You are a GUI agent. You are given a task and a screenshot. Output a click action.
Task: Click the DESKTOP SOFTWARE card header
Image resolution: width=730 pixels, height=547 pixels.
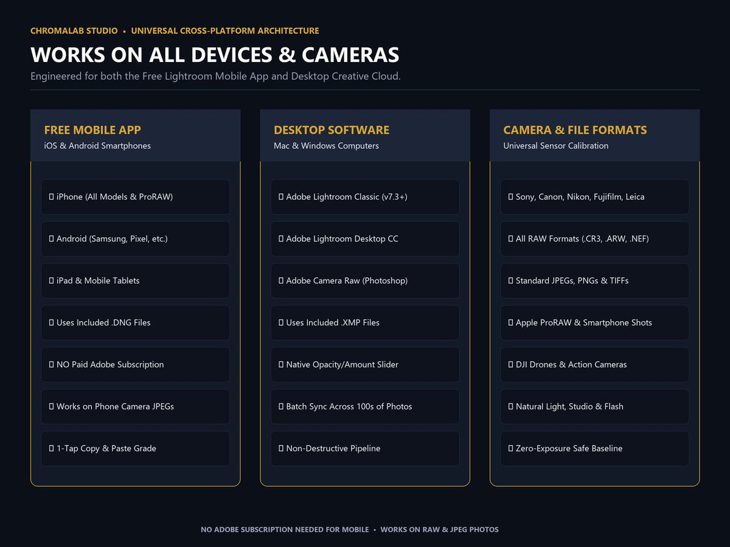365,136
